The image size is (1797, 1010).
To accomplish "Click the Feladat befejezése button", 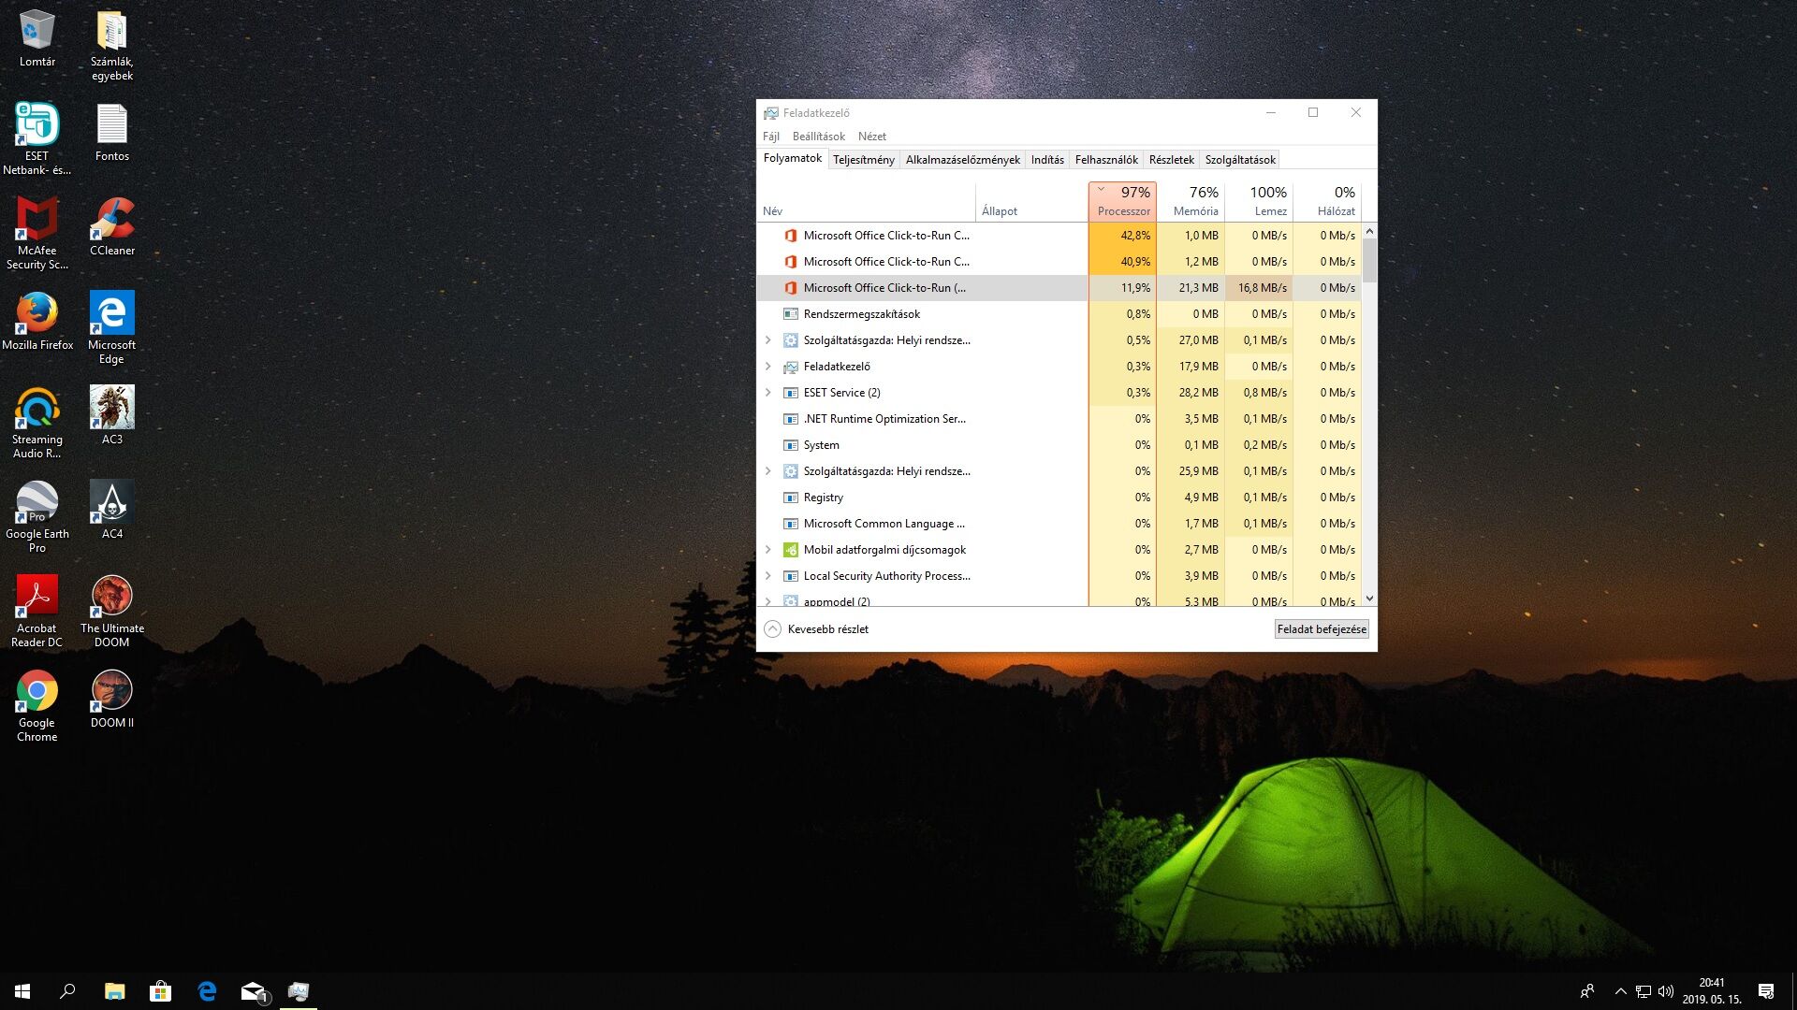I will coord(1321,629).
